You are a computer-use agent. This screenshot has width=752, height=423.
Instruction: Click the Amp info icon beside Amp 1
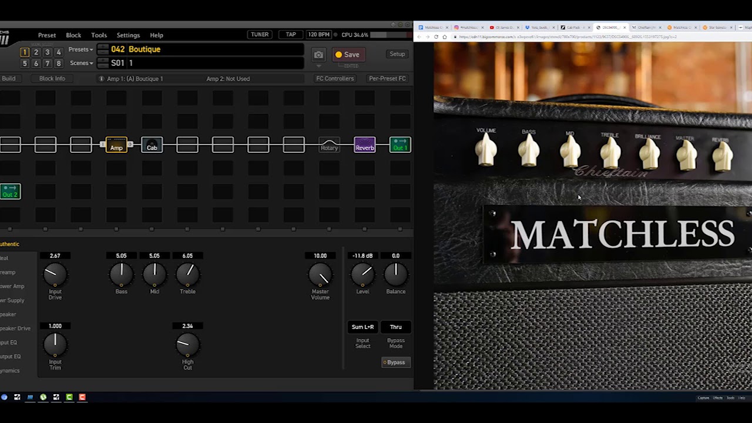101,79
